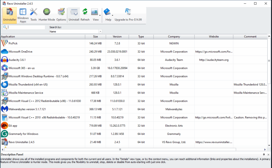Screen dimensions: 272x168
Task: Pin the Description Panel
Action: (264, 154)
